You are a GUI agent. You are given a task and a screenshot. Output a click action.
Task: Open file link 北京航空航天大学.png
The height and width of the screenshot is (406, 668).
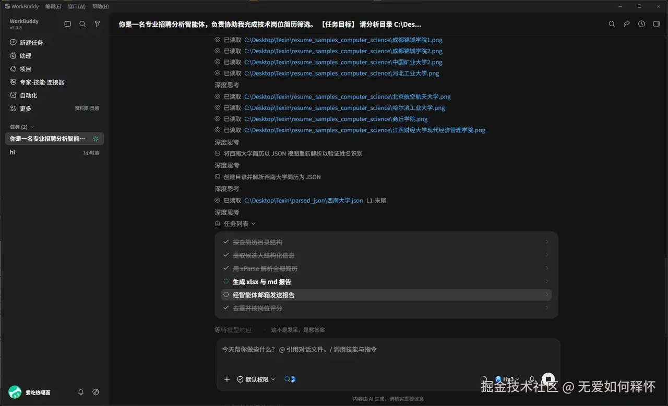click(347, 97)
